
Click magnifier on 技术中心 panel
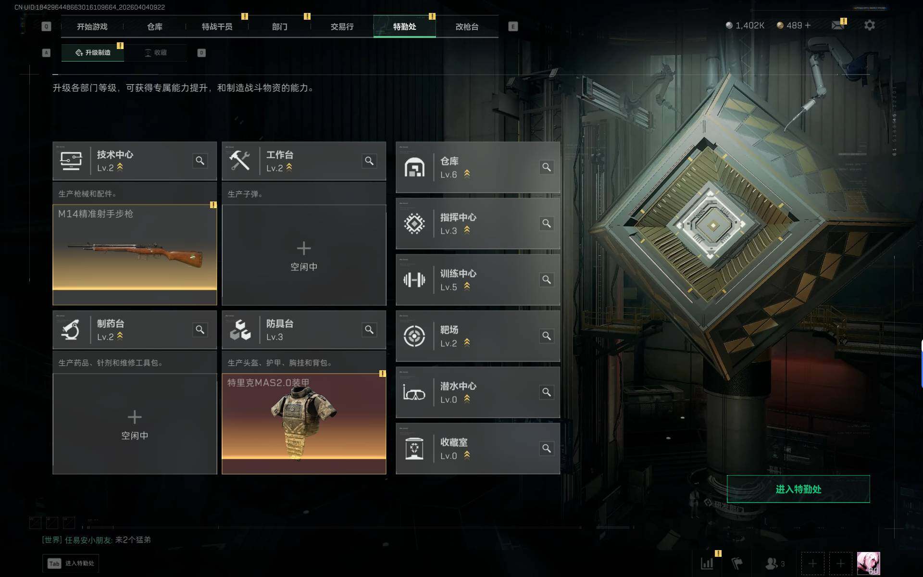click(x=200, y=161)
